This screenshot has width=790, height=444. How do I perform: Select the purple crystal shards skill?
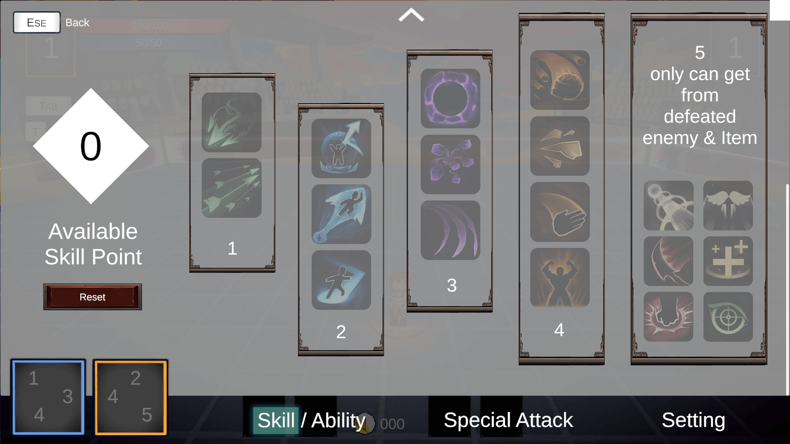tap(450, 164)
